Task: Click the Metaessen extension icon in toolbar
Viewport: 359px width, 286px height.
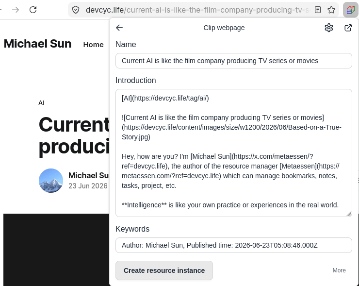Action: tap(351, 10)
